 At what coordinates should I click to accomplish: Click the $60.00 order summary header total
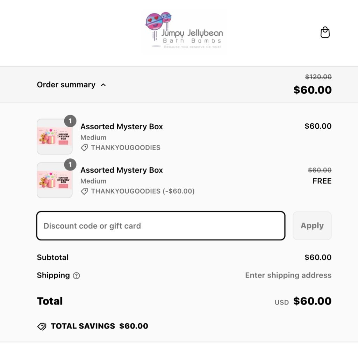pyautogui.click(x=312, y=90)
